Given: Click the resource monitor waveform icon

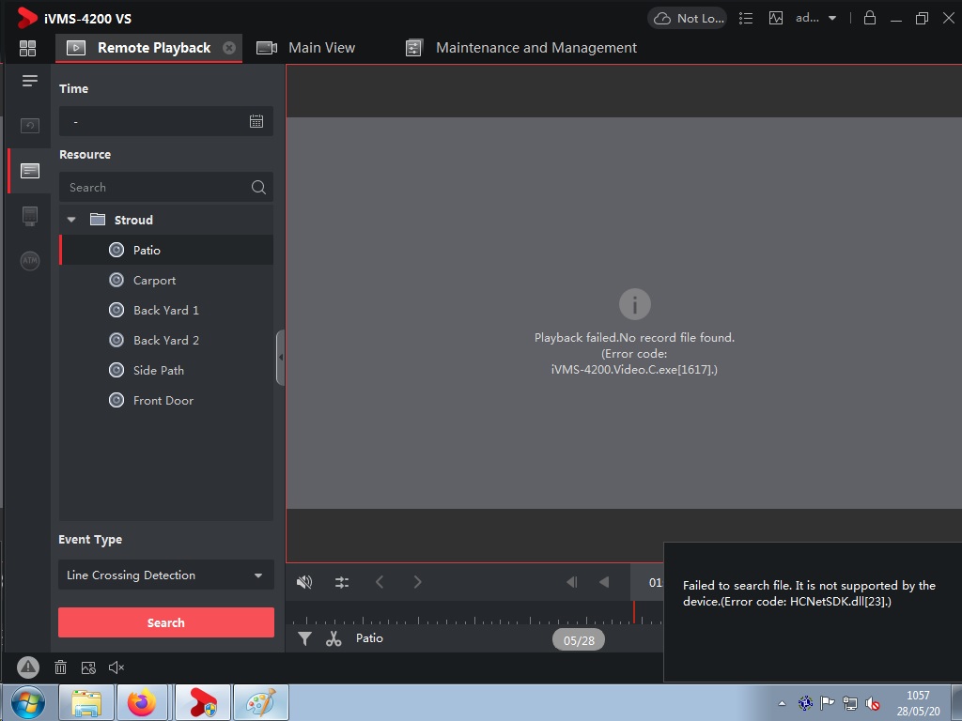Looking at the screenshot, I should click(x=775, y=18).
